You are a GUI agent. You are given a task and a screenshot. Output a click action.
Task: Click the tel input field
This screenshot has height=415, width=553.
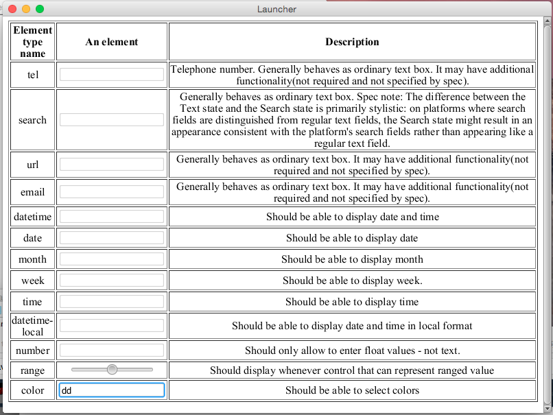[x=112, y=75]
